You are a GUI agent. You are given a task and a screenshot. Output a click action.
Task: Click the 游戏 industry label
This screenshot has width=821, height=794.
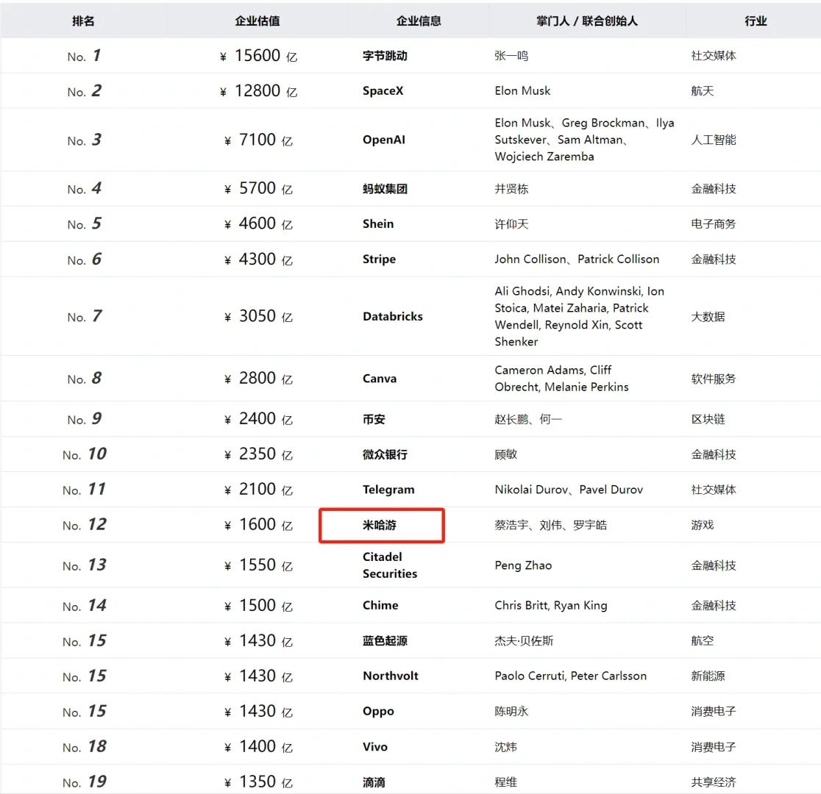[702, 525]
